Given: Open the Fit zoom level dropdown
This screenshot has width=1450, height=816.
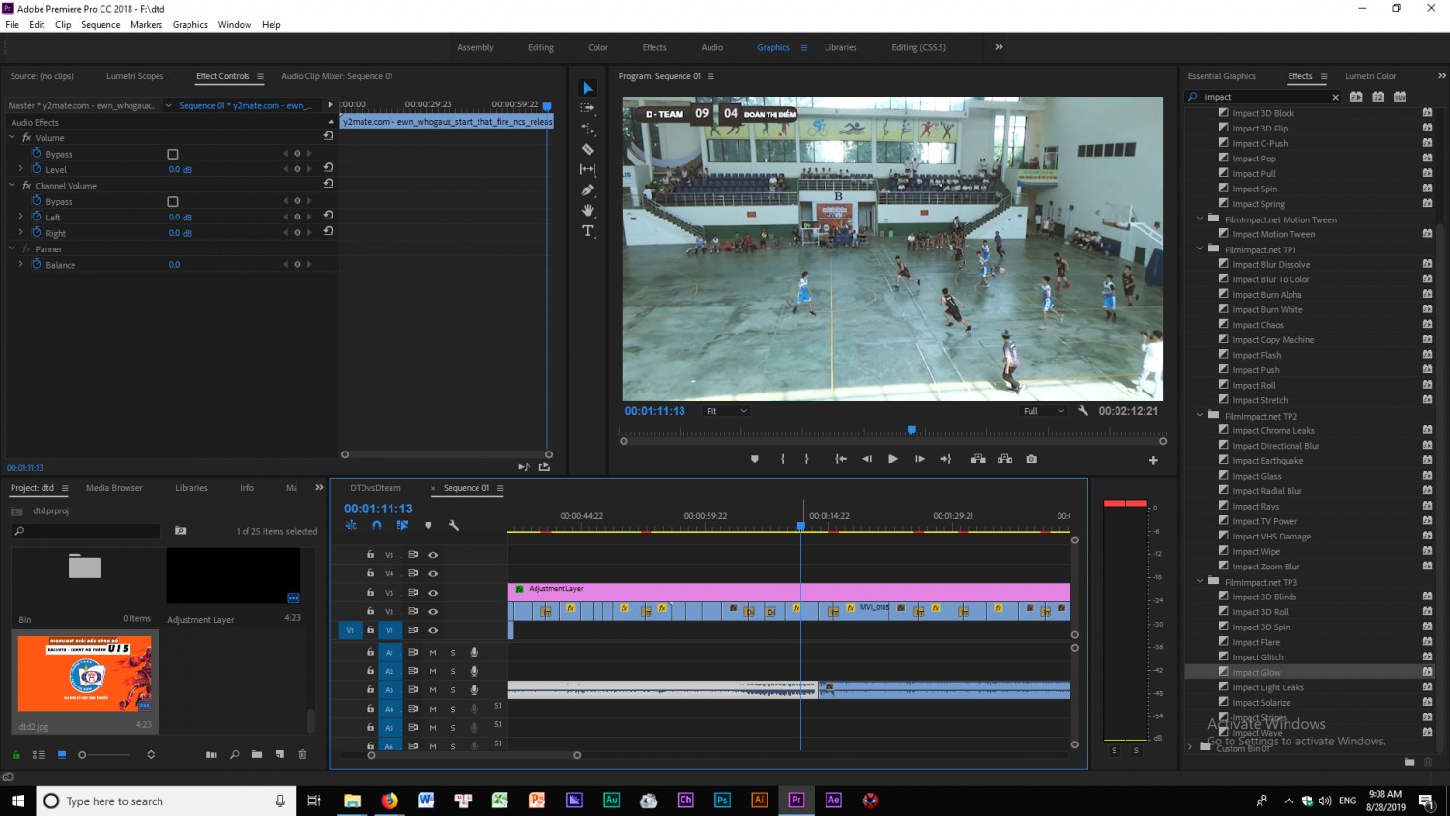Looking at the screenshot, I should pyautogui.click(x=726, y=411).
